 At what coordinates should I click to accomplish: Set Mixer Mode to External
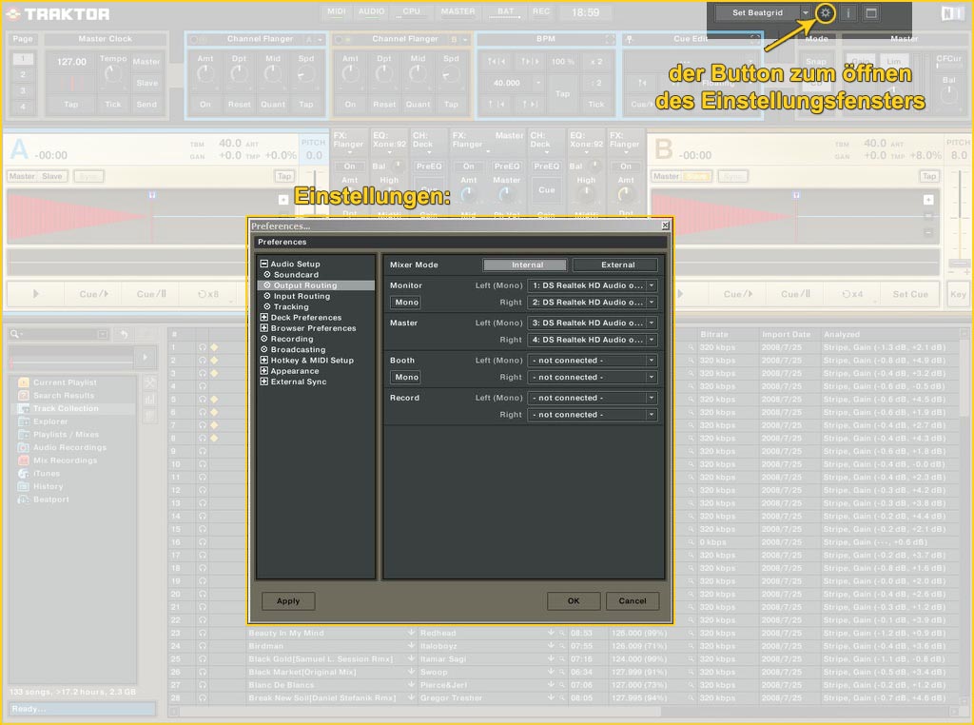pyautogui.click(x=615, y=265)
